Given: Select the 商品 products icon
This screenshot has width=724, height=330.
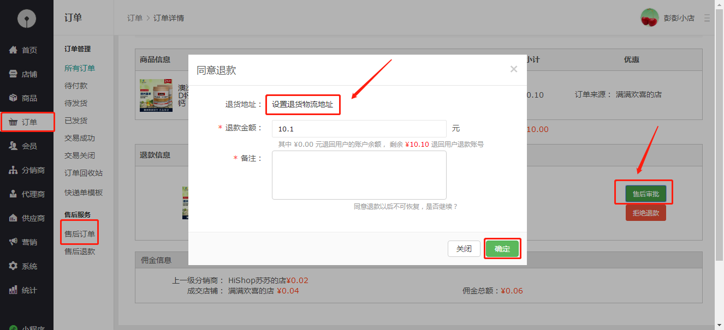Looking at the screenshot, I should point(13,98).
